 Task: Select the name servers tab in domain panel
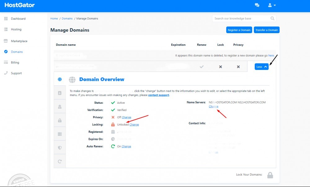[x=60, y=107]
